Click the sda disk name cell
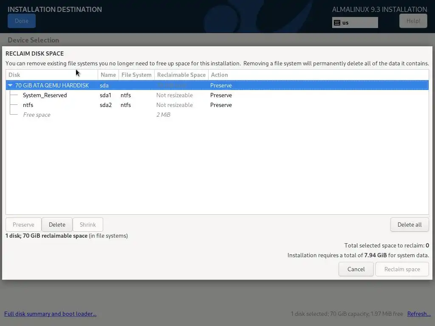This screenshot has width=435, height=326. tap(104, 85)
